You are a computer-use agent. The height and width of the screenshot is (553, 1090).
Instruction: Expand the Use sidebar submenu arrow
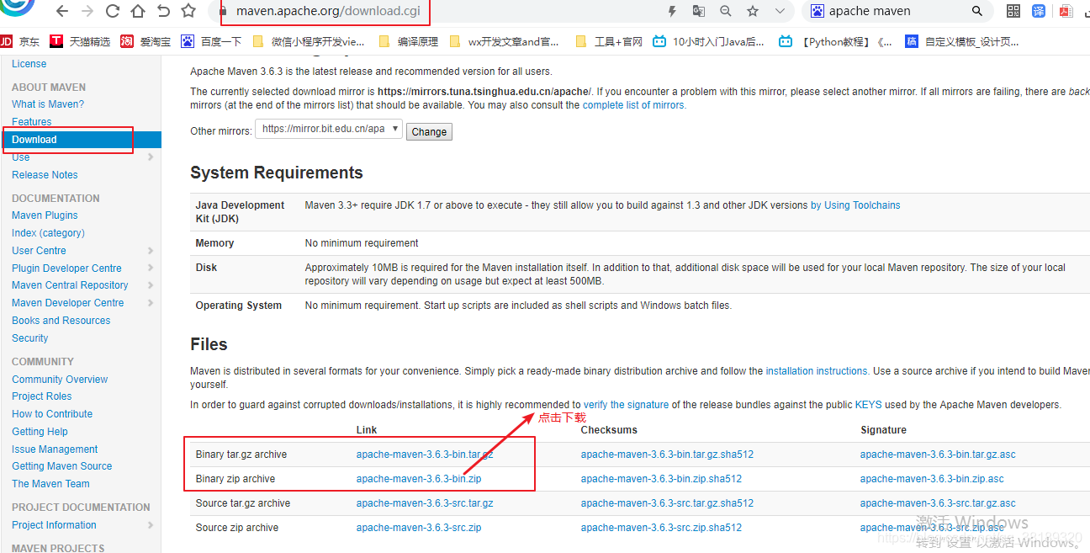(x=151, y=157)
